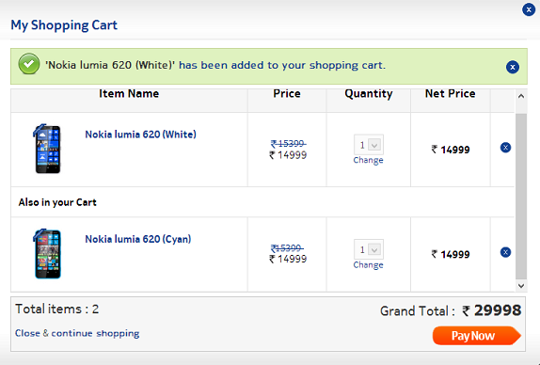Viewport: 540px width, 365px height.
Task: Click the Cyan Lumia phone thumbnail
Action: pos(47,254)
